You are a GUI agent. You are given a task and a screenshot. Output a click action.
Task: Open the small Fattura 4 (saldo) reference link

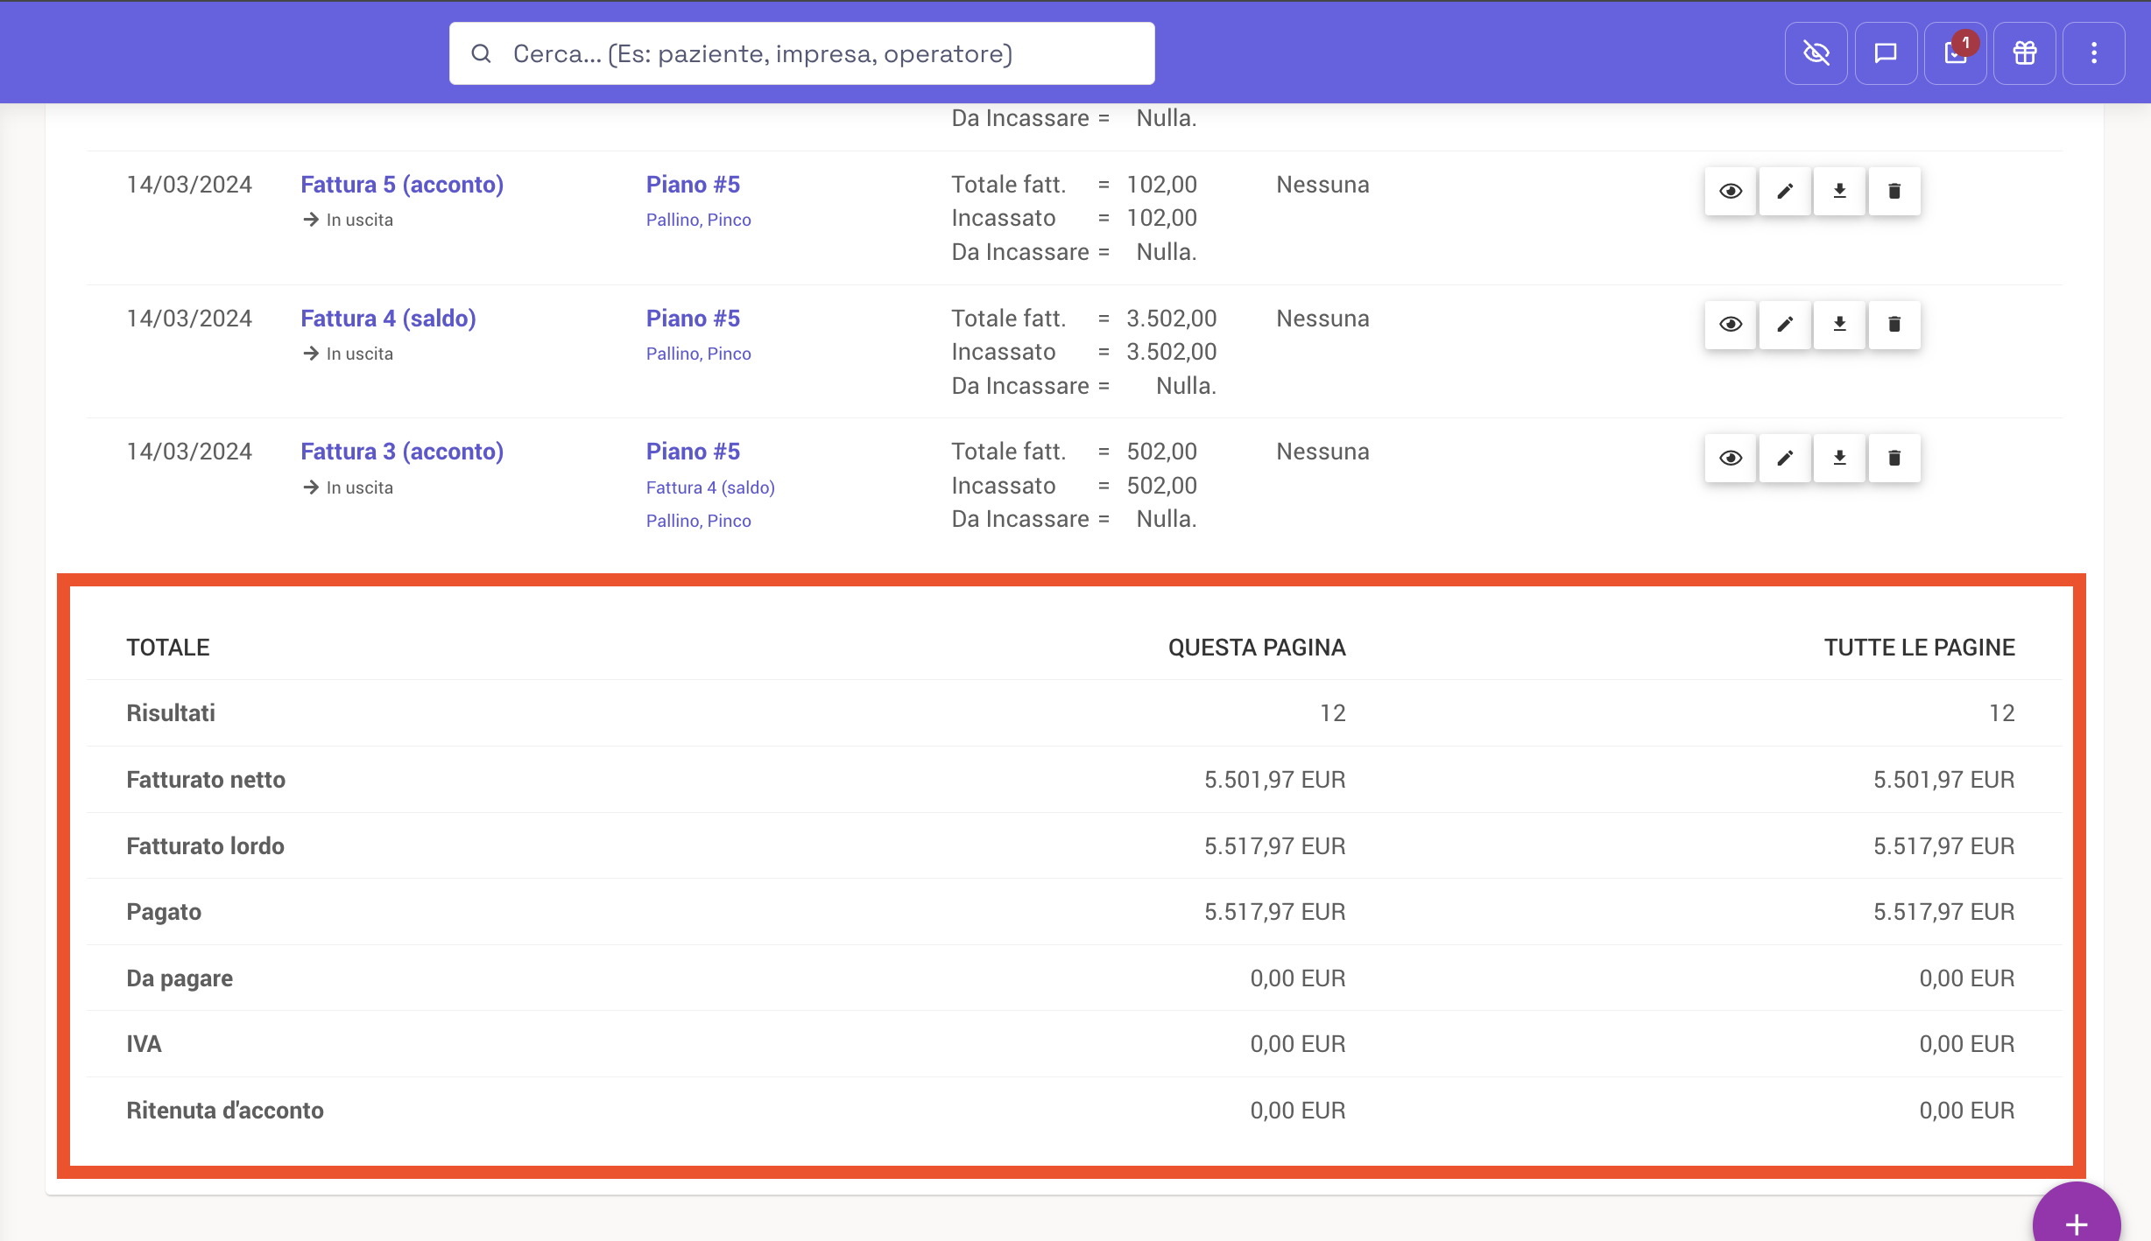tap(710, 487)
